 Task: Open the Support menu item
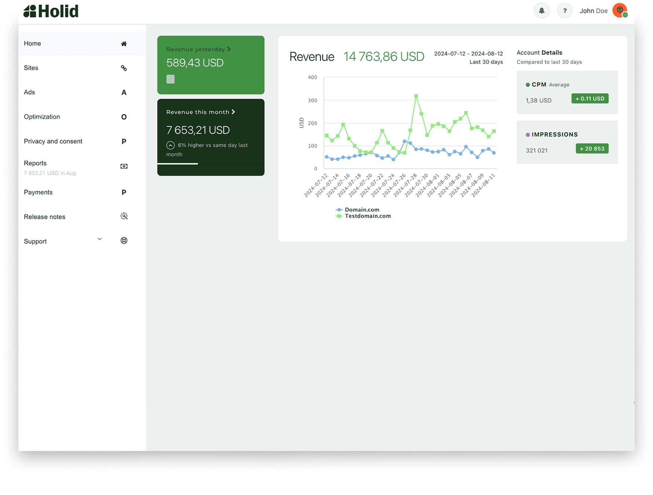(x=82, y=241)
